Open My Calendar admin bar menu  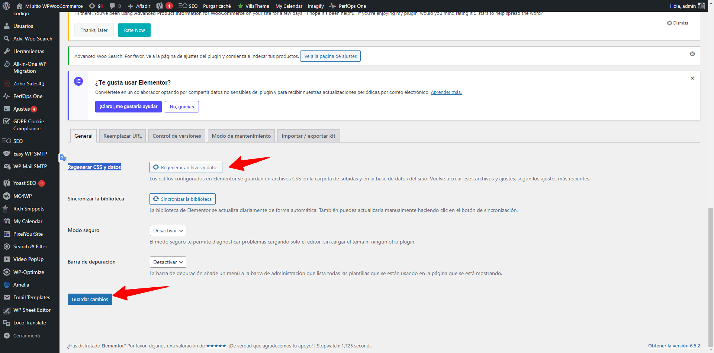[x=289, y=6]
